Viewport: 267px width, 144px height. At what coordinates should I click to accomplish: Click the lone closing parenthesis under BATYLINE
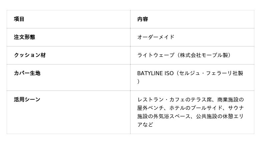pyautogui.click(x=139, y=82)
